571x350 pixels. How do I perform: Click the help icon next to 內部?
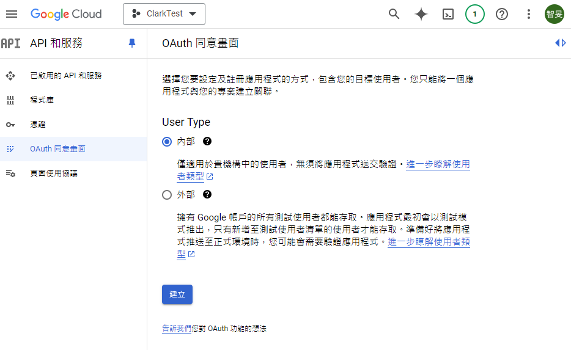[207, 141]
